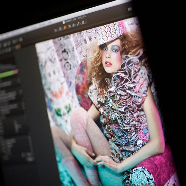
Task: Click the document icon beside the window title
Action: point(64,22)
